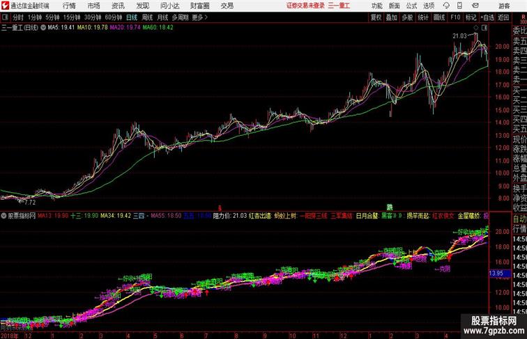Viewport: 527px width, 339px height.
Task: Expand the main chart indicator dropdown arrow
Action: pyautogui.click(x=43, y=28)
